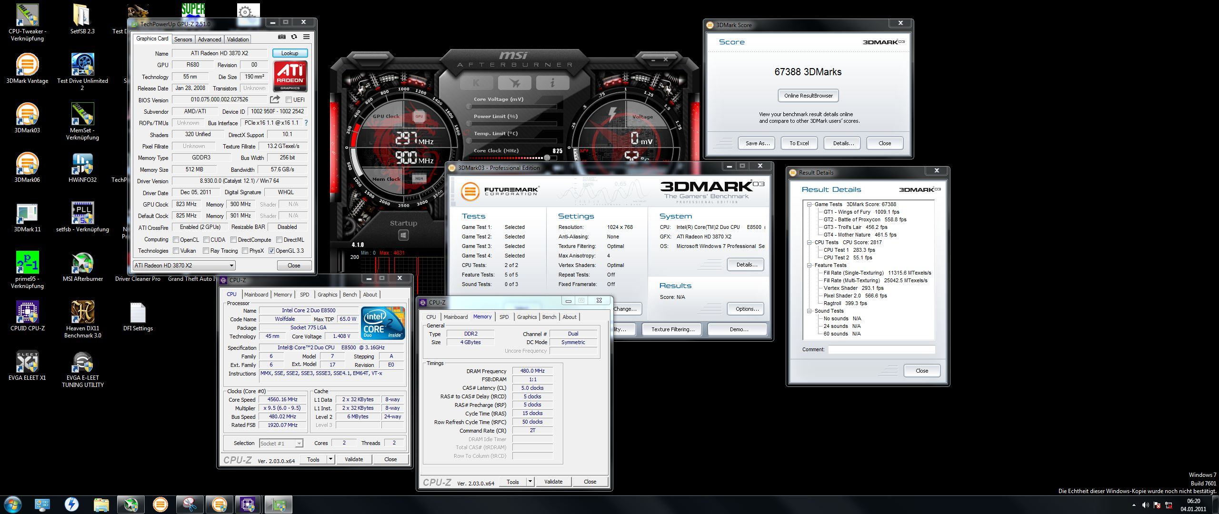Click Online ResultBrowser button

(808, 96)
